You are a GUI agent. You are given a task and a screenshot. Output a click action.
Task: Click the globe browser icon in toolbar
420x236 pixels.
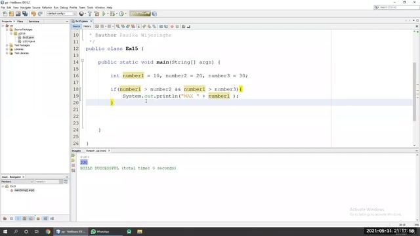[81, 14]
